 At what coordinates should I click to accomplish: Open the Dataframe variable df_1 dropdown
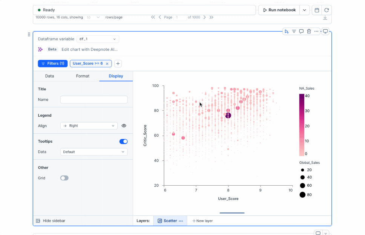click(98, 39)
